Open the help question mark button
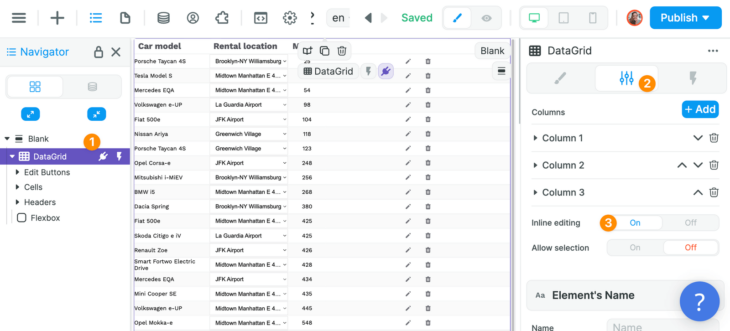The width and height of the screenshot is (730, 331). 699,301
